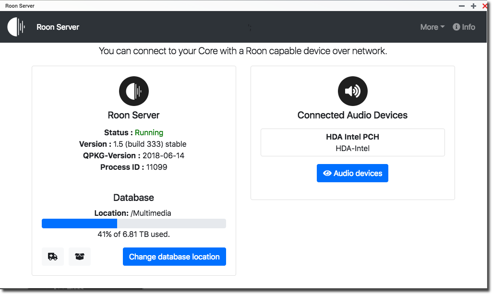Minimize the Roon Server window
This screenshot has width=492, height=294.
tap(462, 6)
